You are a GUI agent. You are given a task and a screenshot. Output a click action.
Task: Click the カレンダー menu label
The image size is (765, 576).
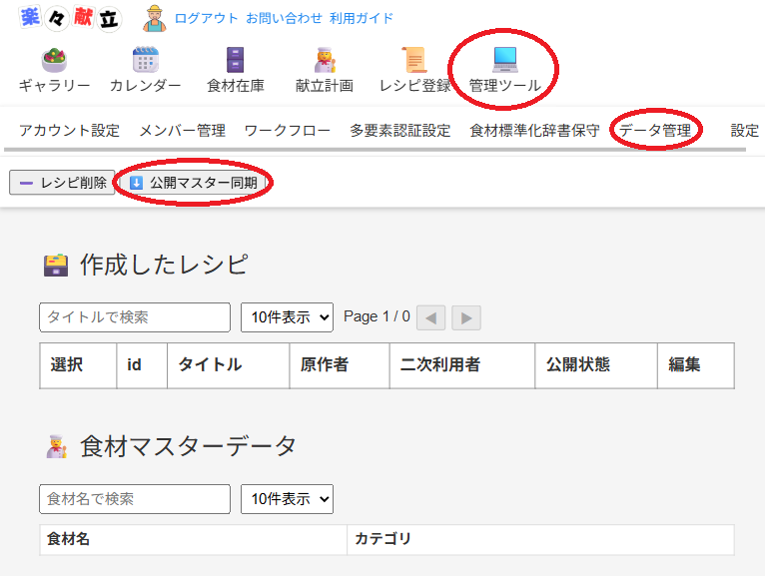point(146,85)
